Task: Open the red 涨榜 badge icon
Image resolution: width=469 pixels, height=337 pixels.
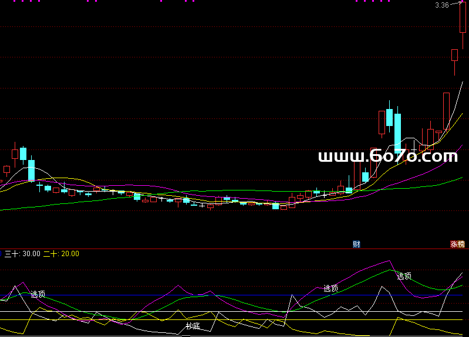Action: click(457, 244)
